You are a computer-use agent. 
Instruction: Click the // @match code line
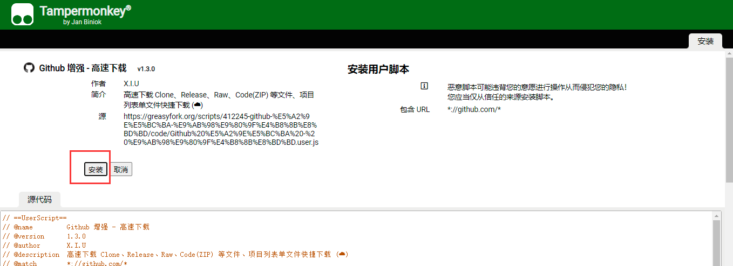(x=65, y=263)
